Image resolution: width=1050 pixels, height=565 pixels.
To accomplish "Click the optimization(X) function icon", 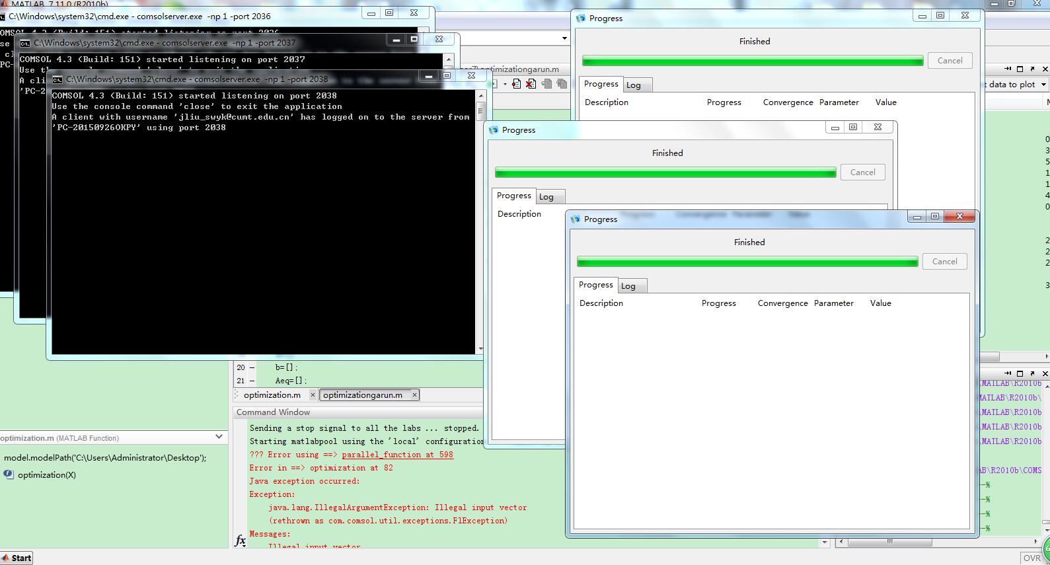I will coord(9,474).
